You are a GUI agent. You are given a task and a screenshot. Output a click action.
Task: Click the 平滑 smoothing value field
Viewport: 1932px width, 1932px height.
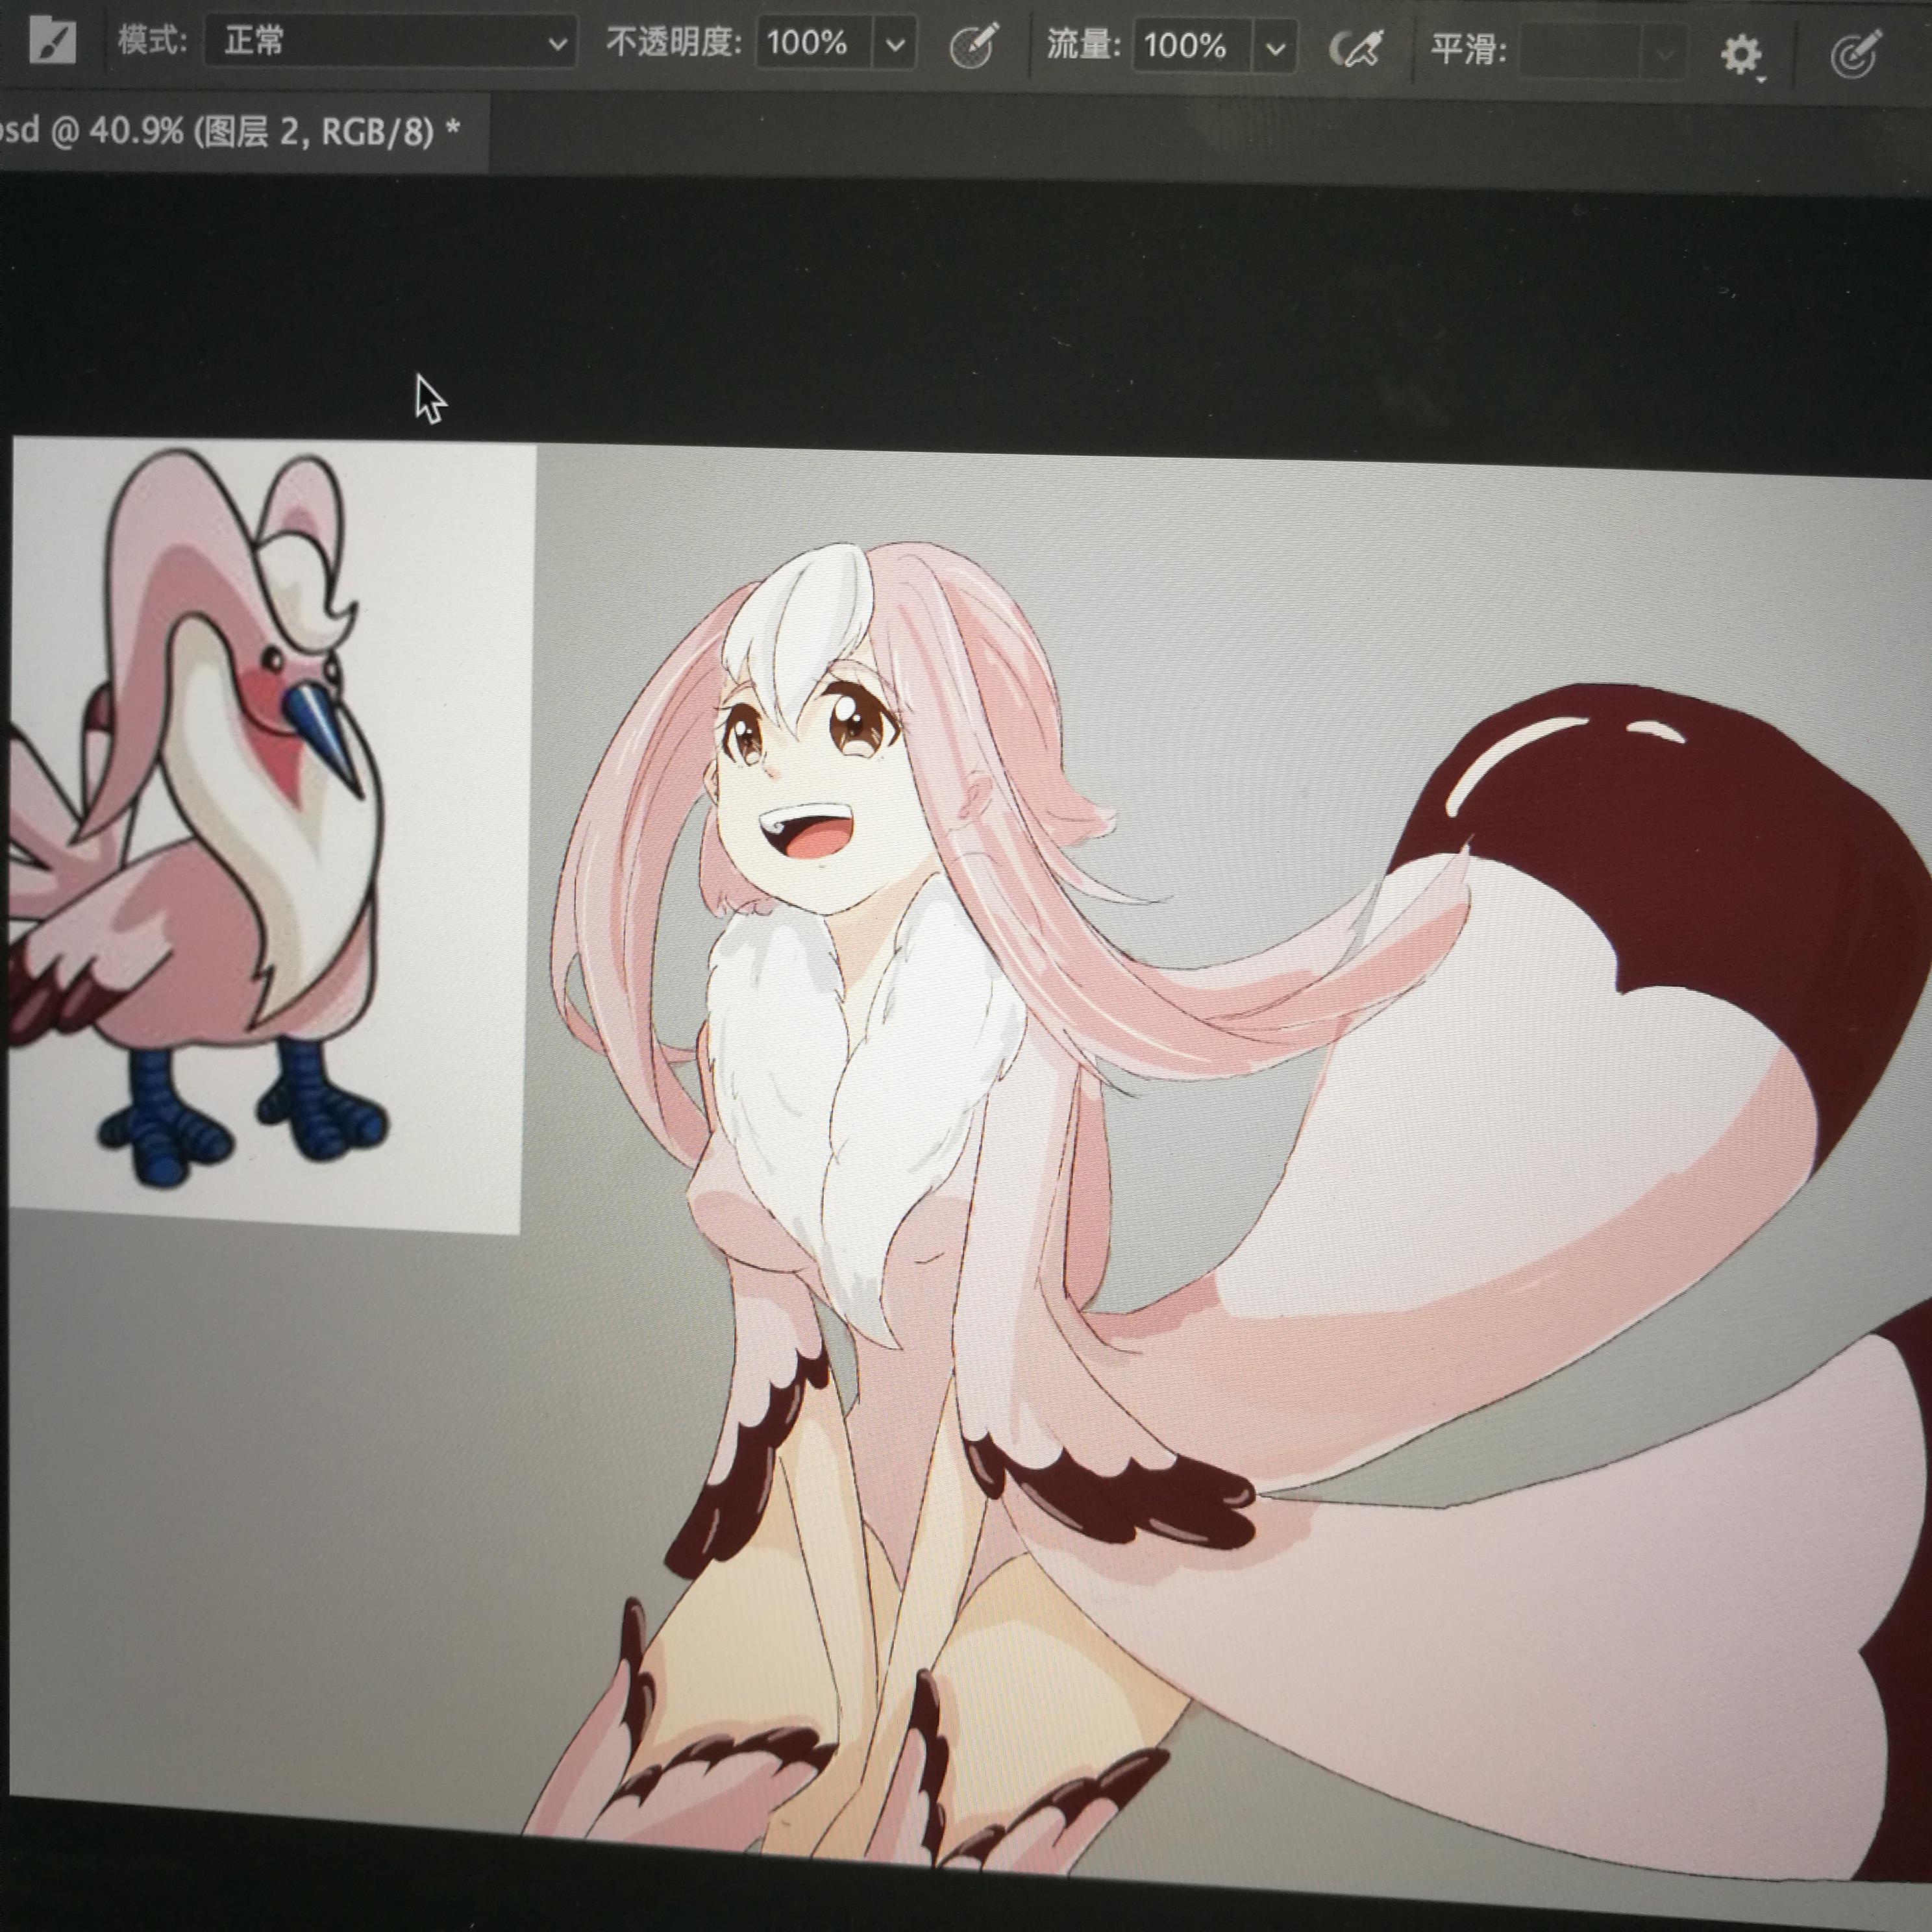tap(1580, 51)
